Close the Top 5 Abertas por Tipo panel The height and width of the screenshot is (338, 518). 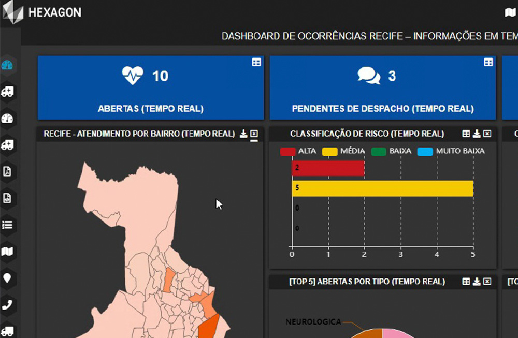point(487,282)
